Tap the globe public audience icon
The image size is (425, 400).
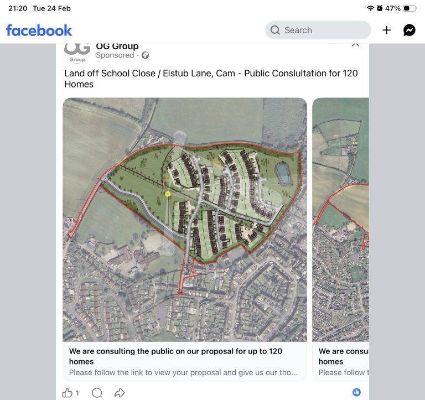(x=146, y=55)
